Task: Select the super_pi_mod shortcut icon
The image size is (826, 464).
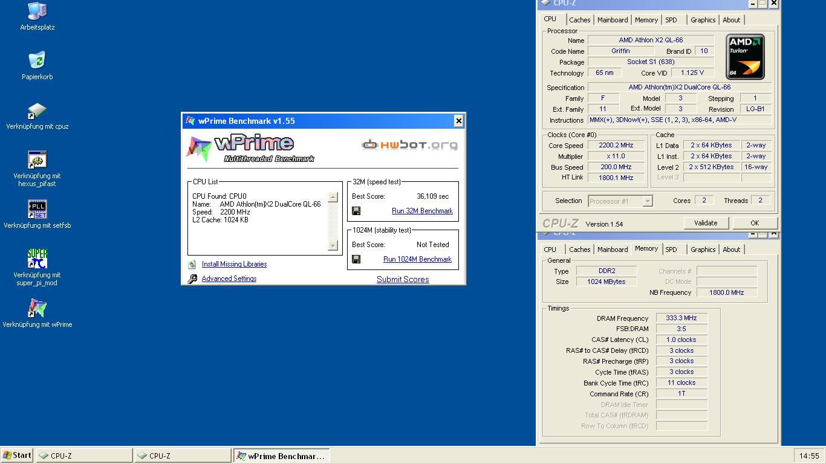Action: pos(37,259)
